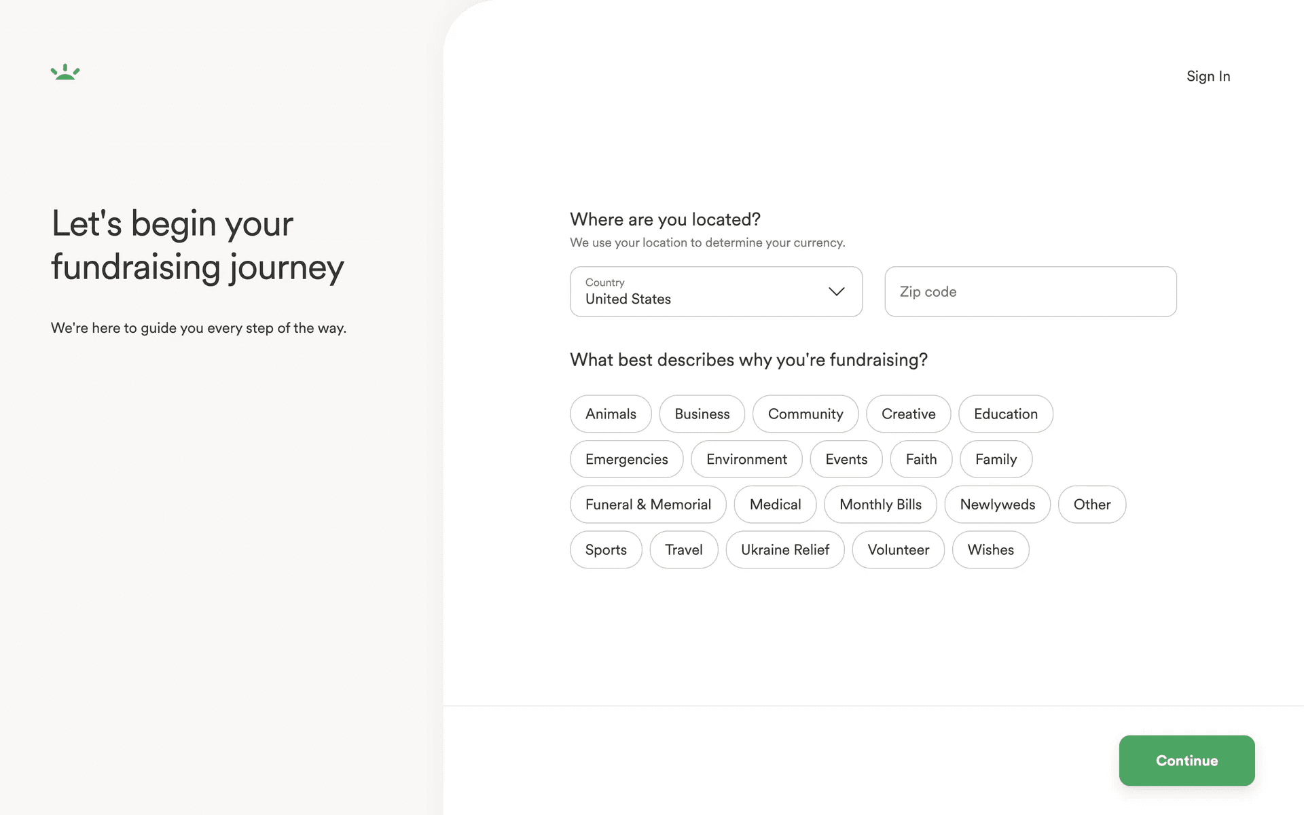The width and height of the screenshot is (1304, 815).
Task: Expand the Country dropdown chevron arrow
Action: pos(836,291)
